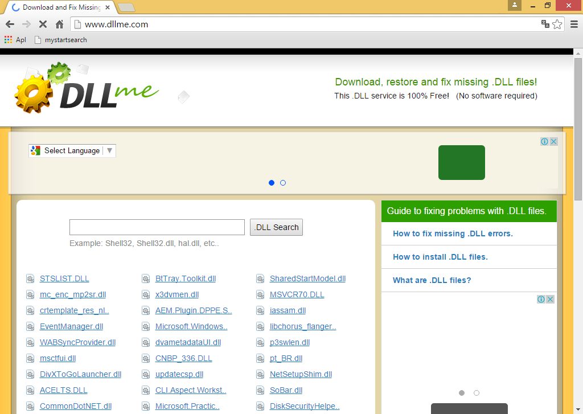Click the translate page icon
Viewport: 583px width, 414px height.
(545, 24)
